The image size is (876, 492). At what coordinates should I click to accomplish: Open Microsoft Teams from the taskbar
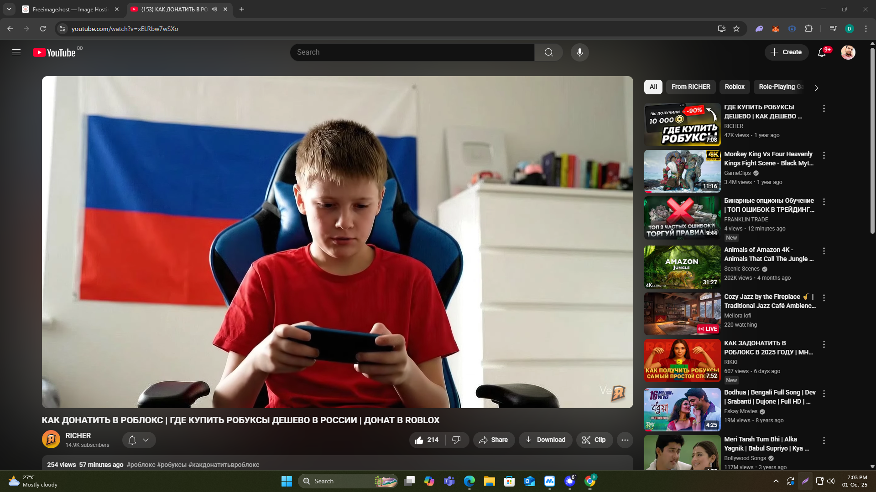pyautogui.click(x=449, y=481)
